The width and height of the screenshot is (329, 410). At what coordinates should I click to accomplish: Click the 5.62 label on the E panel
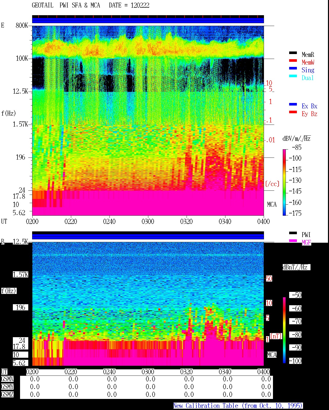(x=19, y=213)
